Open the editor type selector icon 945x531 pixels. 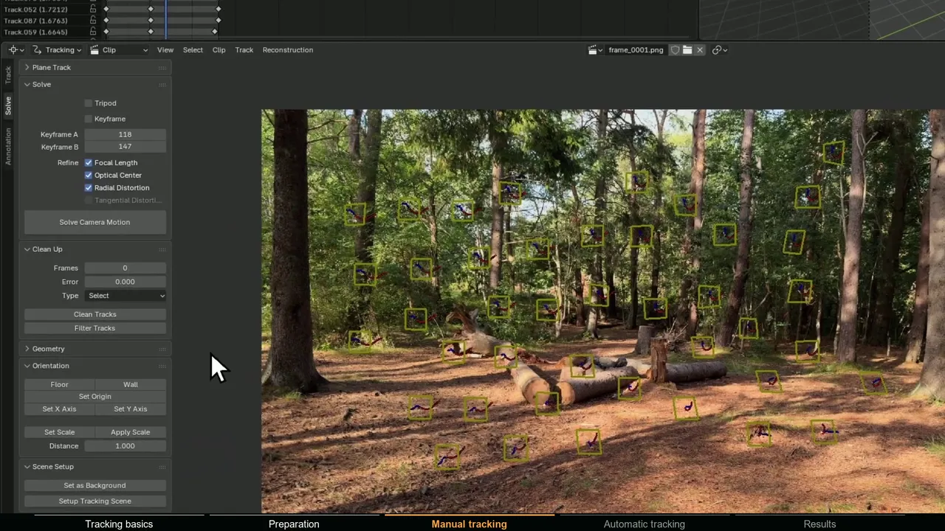pyautogui.click(x=16, y=50)
